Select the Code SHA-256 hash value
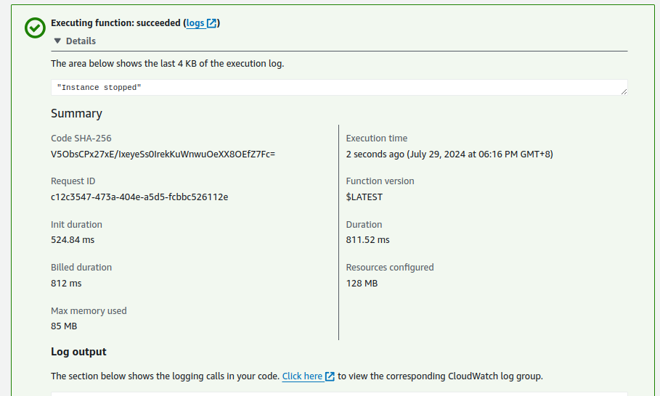Viewport: 660px width, 396px height. [x=163, y=154]
